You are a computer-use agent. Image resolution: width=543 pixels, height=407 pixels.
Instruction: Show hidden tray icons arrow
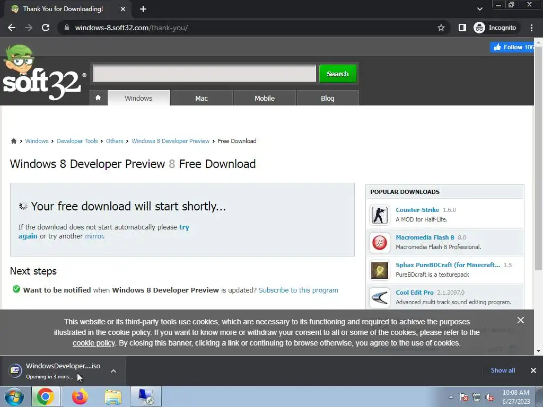(451, 397)
